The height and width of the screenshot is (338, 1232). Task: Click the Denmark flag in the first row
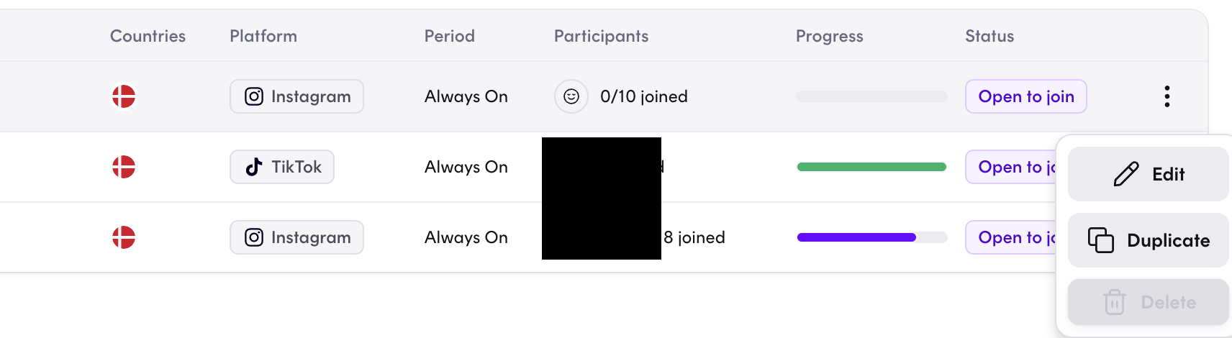coord(124,96)
